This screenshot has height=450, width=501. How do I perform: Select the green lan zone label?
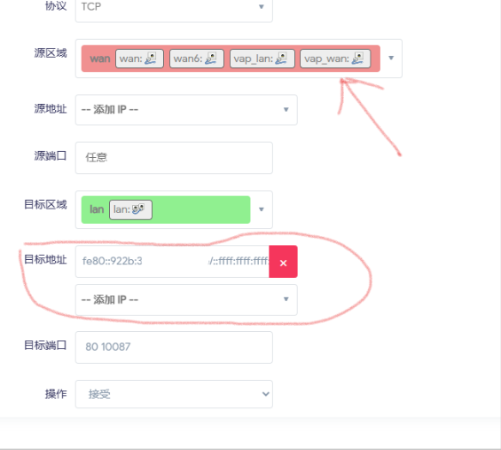point(97,209)
